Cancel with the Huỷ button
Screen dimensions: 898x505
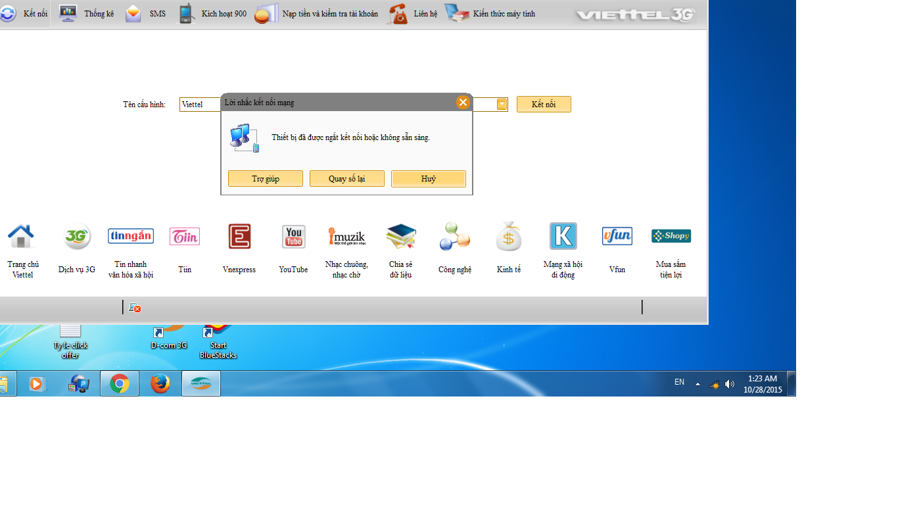tap(429, 179)
